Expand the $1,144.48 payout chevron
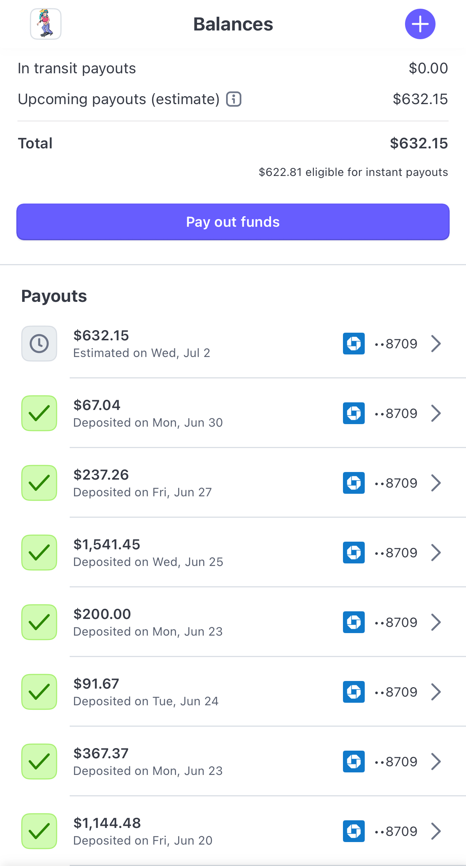Screen dimensions: 466x866 tap(436, 831)
